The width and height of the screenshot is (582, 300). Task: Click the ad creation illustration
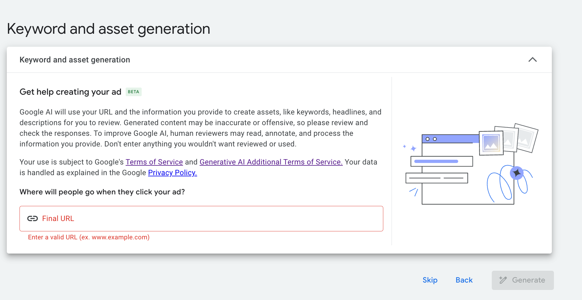pyautogui.click(x=471, y=164)
